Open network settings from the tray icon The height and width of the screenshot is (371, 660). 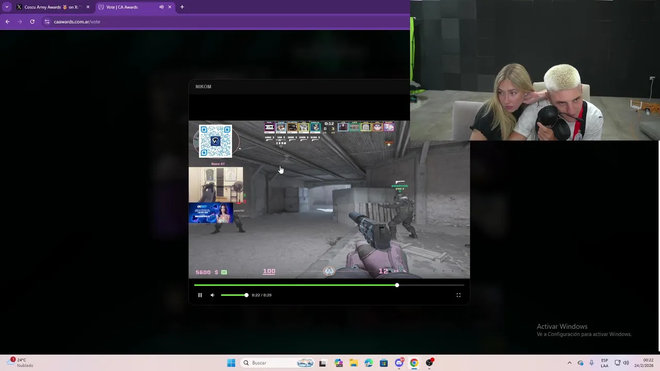tap(617, 363)
